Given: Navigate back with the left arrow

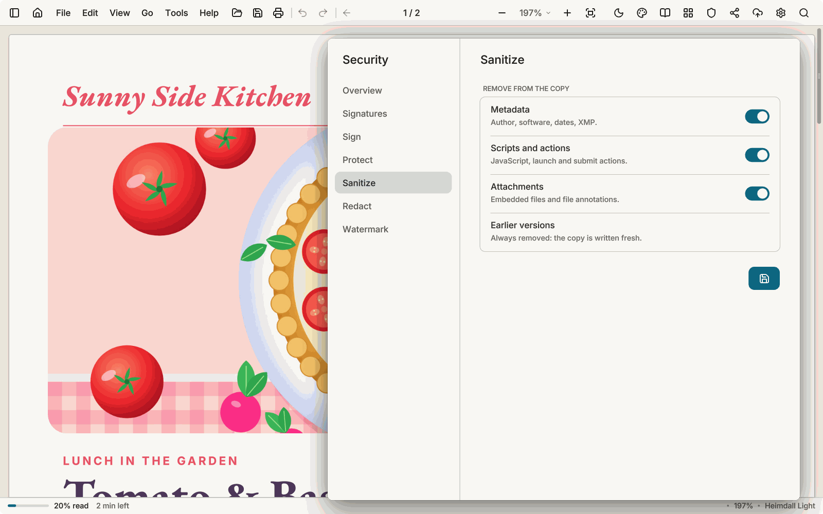Looking at the screenshot, I should 347,13.
